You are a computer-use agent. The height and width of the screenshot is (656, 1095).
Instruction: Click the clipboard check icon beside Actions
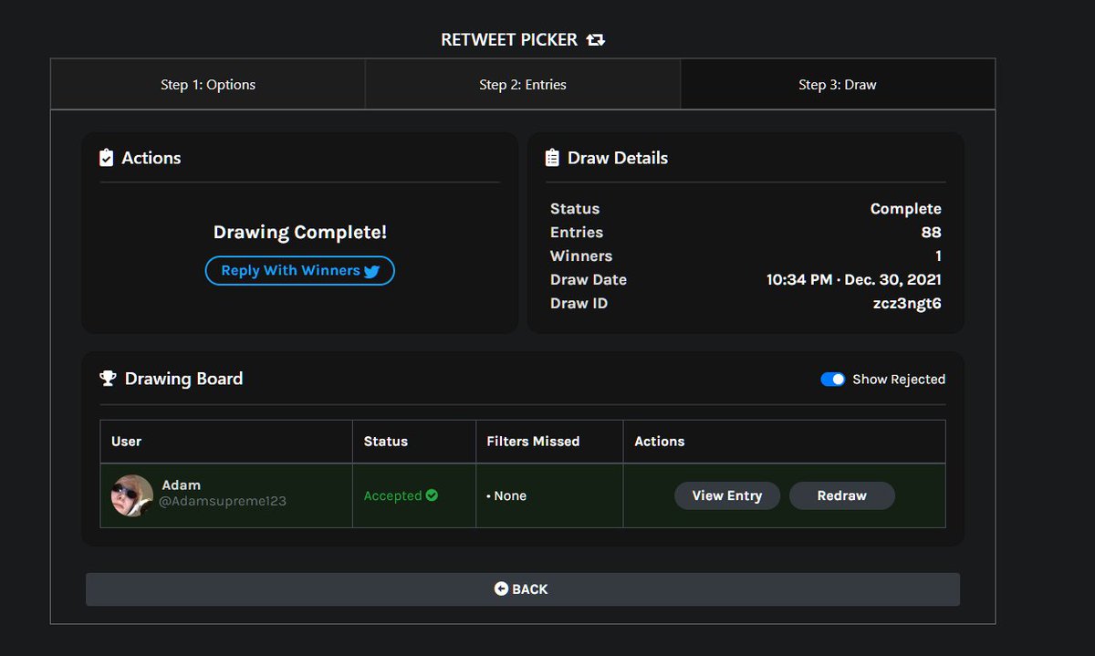106,158
